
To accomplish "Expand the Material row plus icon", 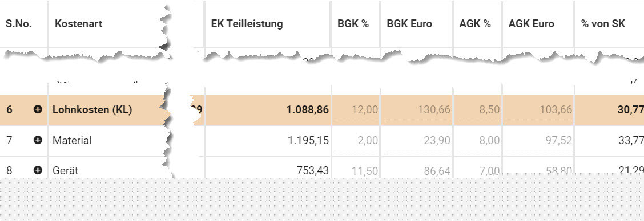I will click(38, 140).
